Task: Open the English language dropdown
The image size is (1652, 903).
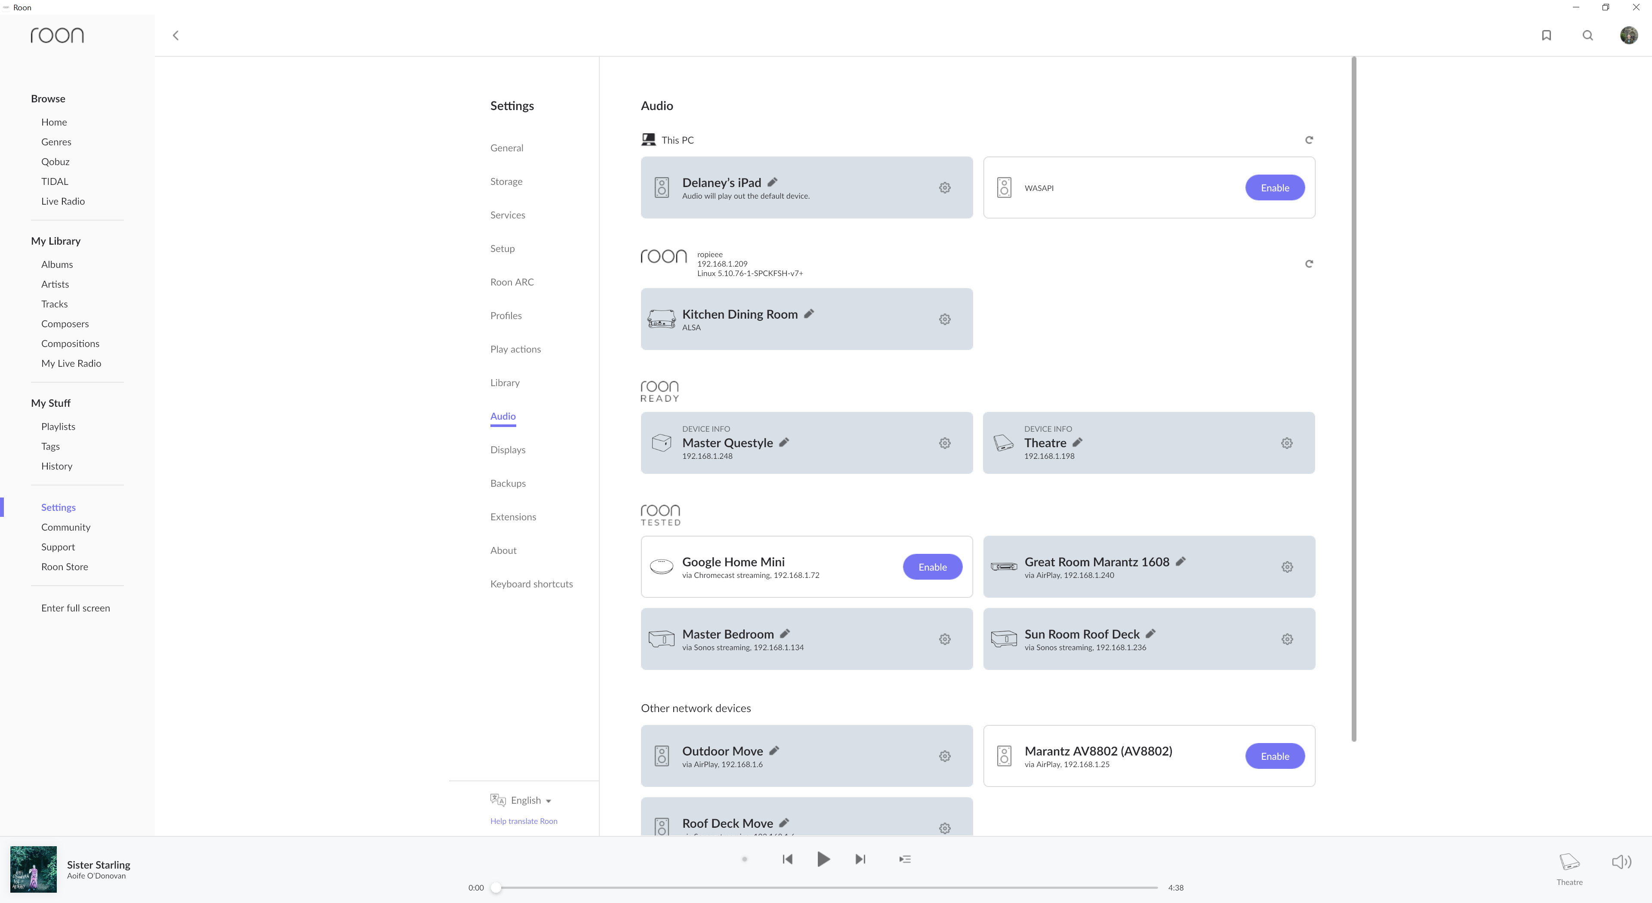Action: coord(530,800)
